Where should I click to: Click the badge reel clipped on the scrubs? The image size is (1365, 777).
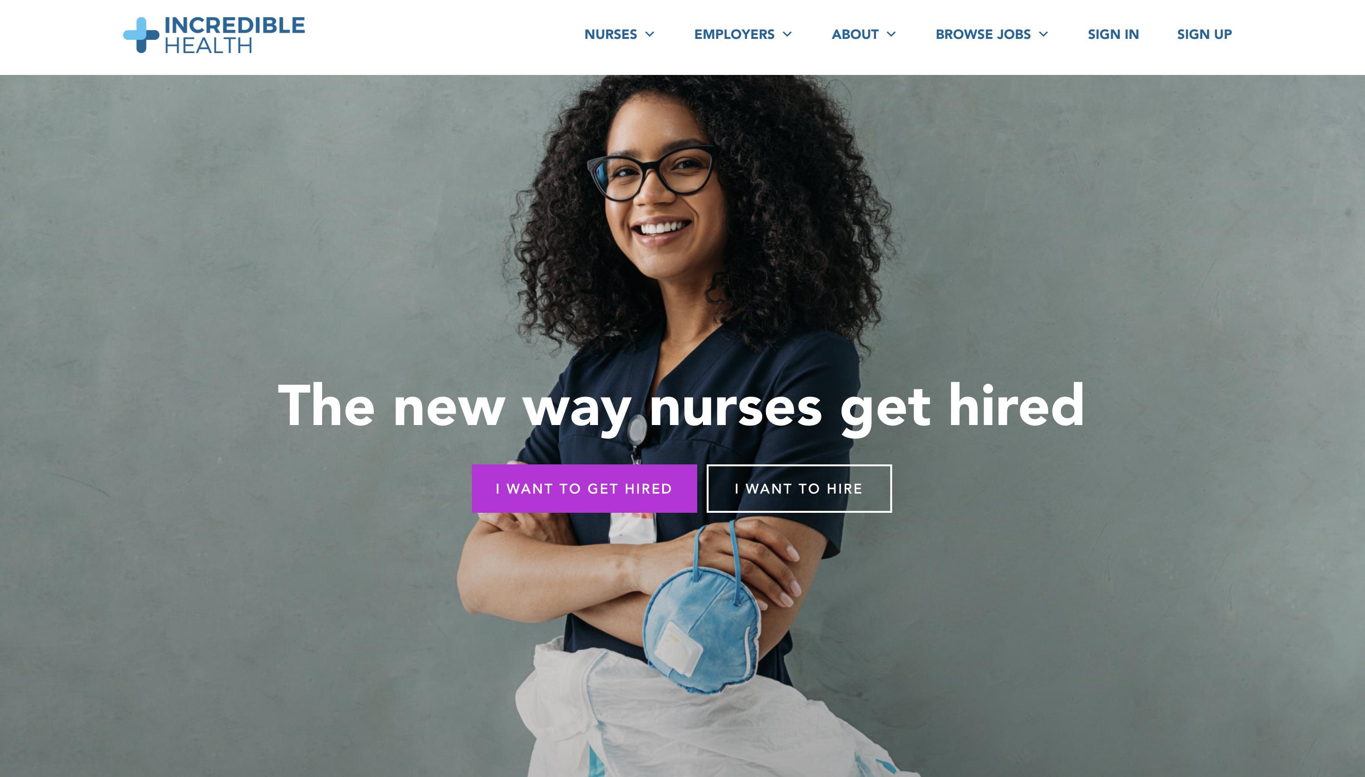(637, 436)
